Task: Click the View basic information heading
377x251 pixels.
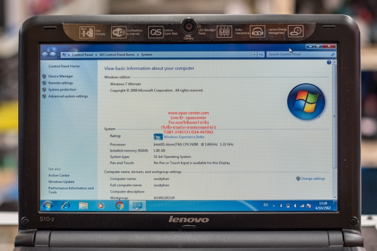Action: (x=149, y=69)
